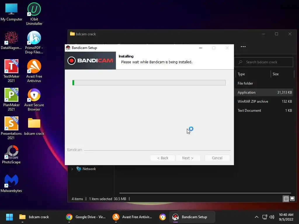Screen dimensions: 299x224
Task: Switch to Bandicam Setup taskbar item
Action: (x=192, y=217)
